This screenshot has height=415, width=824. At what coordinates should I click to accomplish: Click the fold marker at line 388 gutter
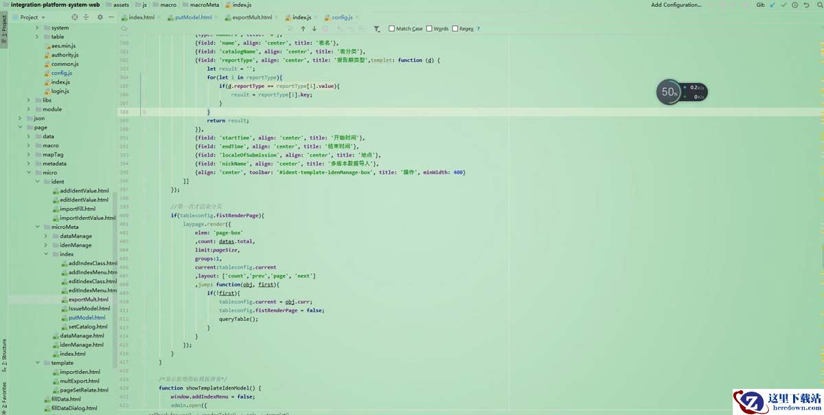coord(144,111)
